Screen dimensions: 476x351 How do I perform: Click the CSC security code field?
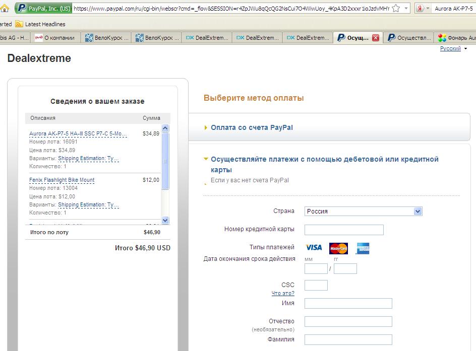tap(316, 285)
